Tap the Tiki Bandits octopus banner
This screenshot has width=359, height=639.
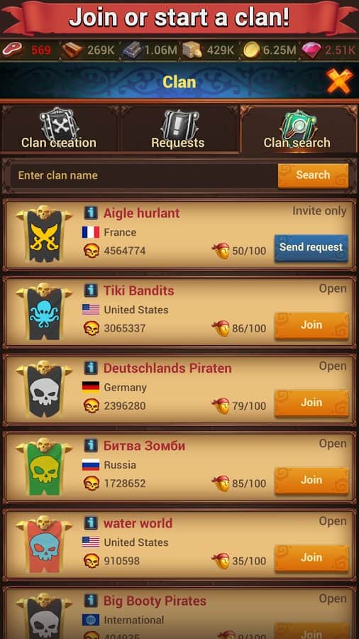tap(44, 312)
